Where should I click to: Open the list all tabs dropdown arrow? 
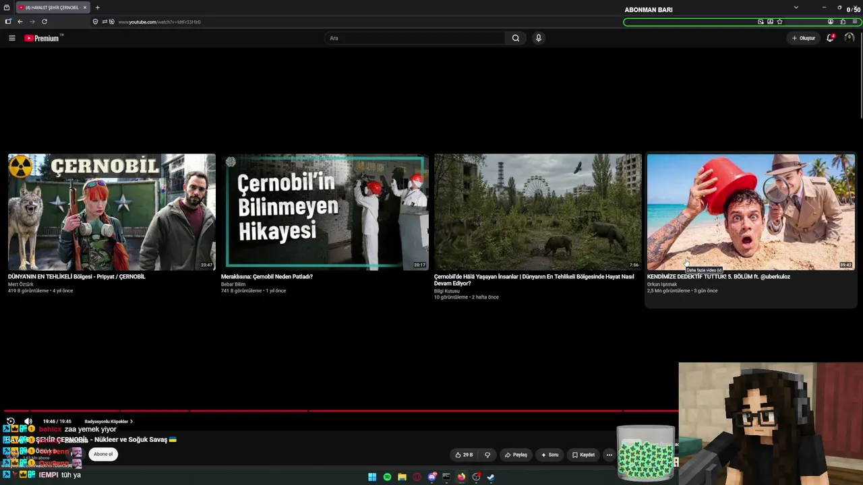[796, 7]
